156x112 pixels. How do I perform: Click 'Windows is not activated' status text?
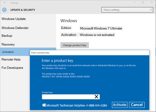pyautogui.click(x=97, y=35)
